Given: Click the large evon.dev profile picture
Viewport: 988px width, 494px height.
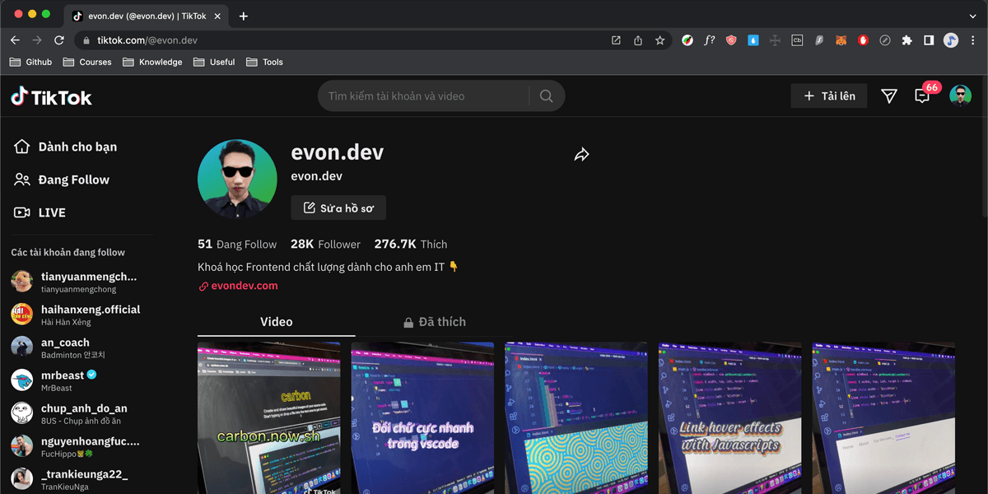Looking at the screenshot, I should pos(237,179).
